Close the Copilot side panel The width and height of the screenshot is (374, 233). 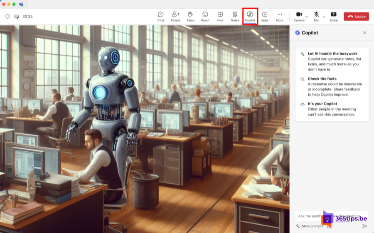365,33
